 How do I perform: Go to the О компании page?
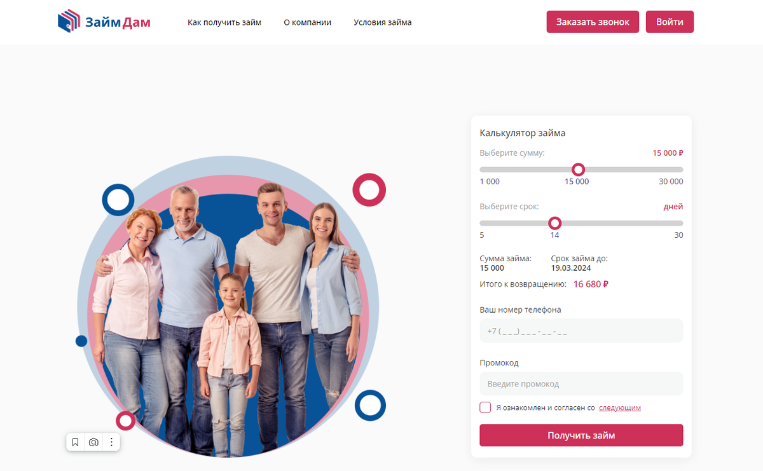308,22
